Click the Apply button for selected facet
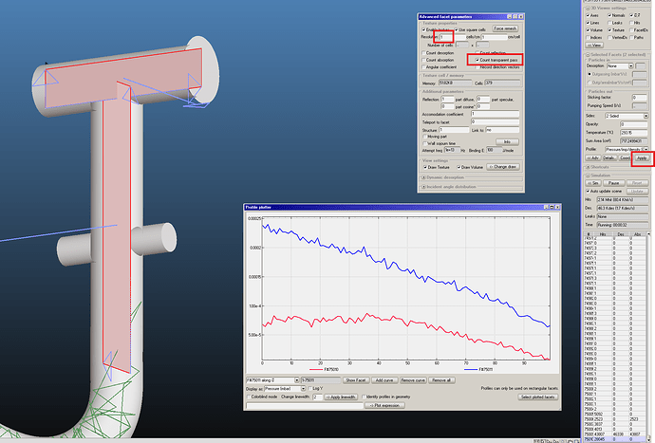Viewport: 655px width, 443px height. click(x=640, y=157)
